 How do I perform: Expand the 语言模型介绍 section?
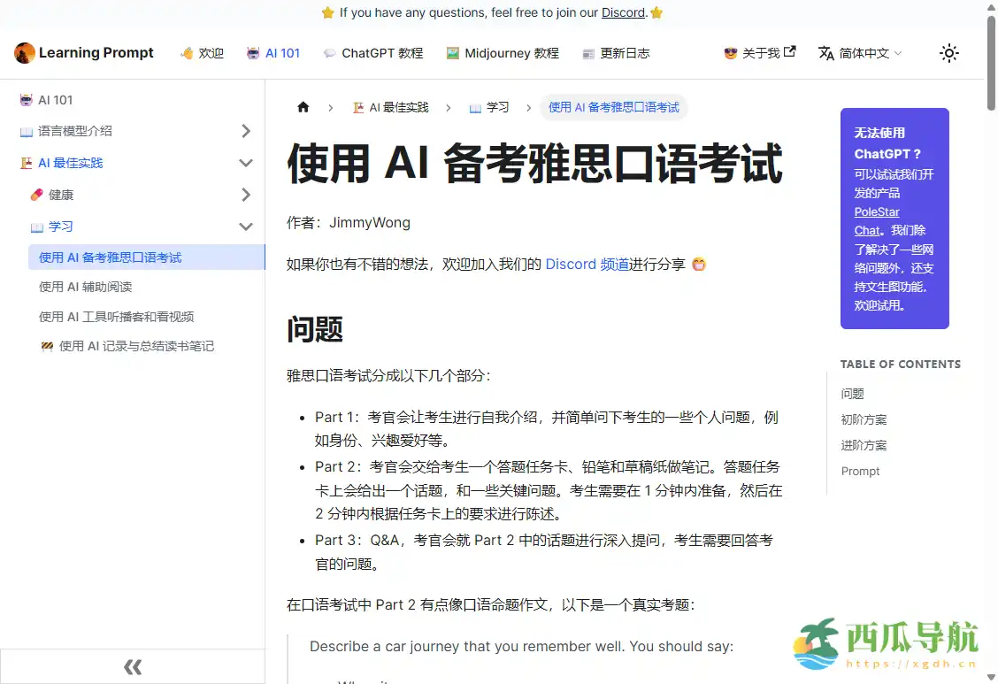[245, 130]
